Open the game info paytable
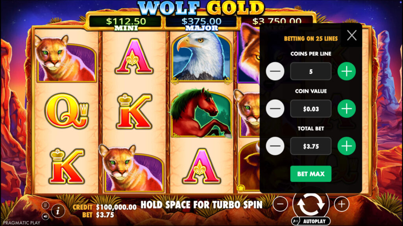The image size is (403, 226). click(x=58, y=211)
